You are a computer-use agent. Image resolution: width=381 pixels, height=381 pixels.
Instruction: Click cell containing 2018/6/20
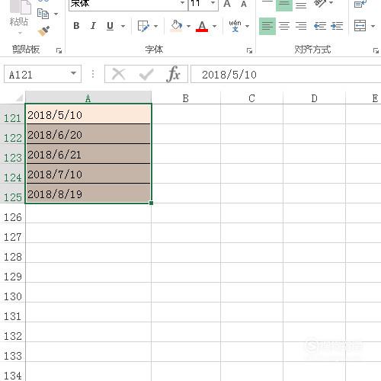pyautogui.click(x=88, y=134)
